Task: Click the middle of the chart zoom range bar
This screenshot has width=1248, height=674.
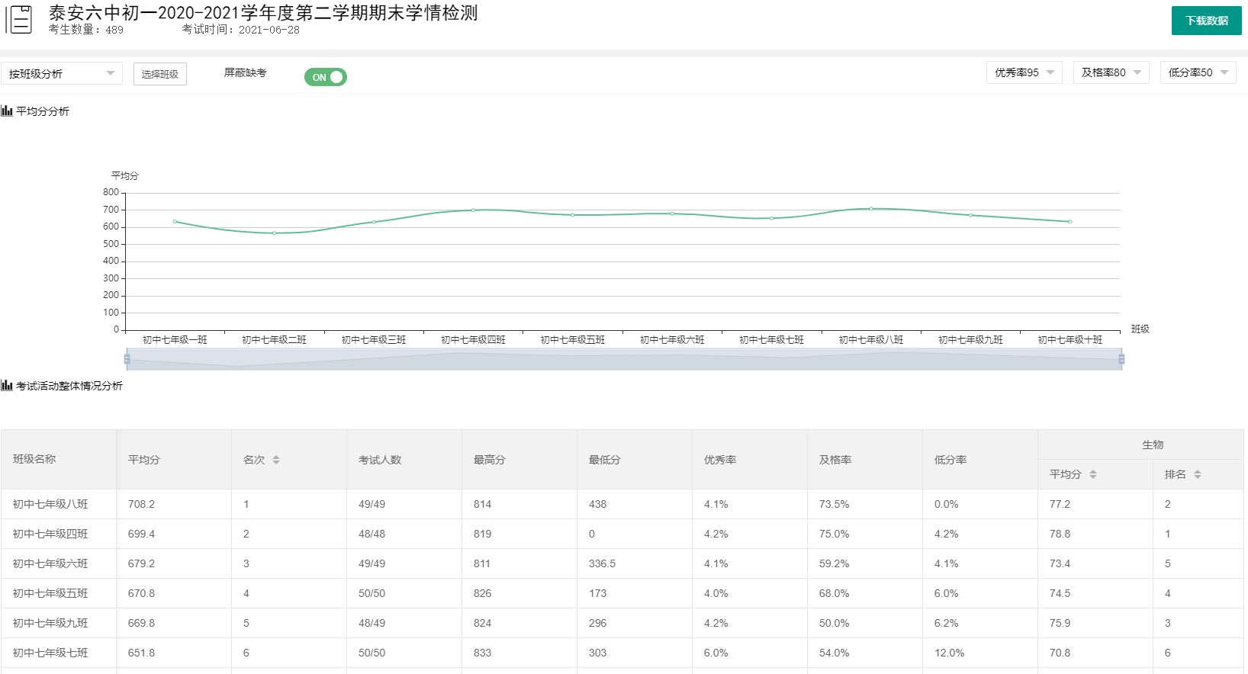Action: tap(624, 359)
